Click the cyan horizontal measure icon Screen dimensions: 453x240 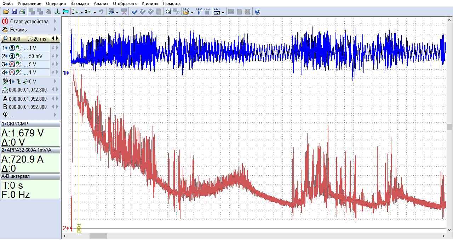(65, 12)
